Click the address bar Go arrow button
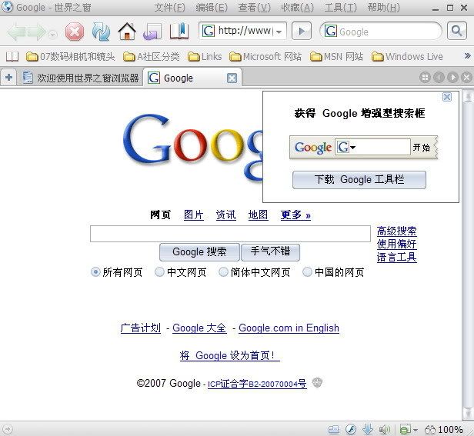The height and width of the screenshot is (436, 474). coord(302,31)
